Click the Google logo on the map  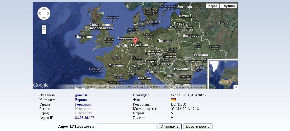click(x=41, y=85)
